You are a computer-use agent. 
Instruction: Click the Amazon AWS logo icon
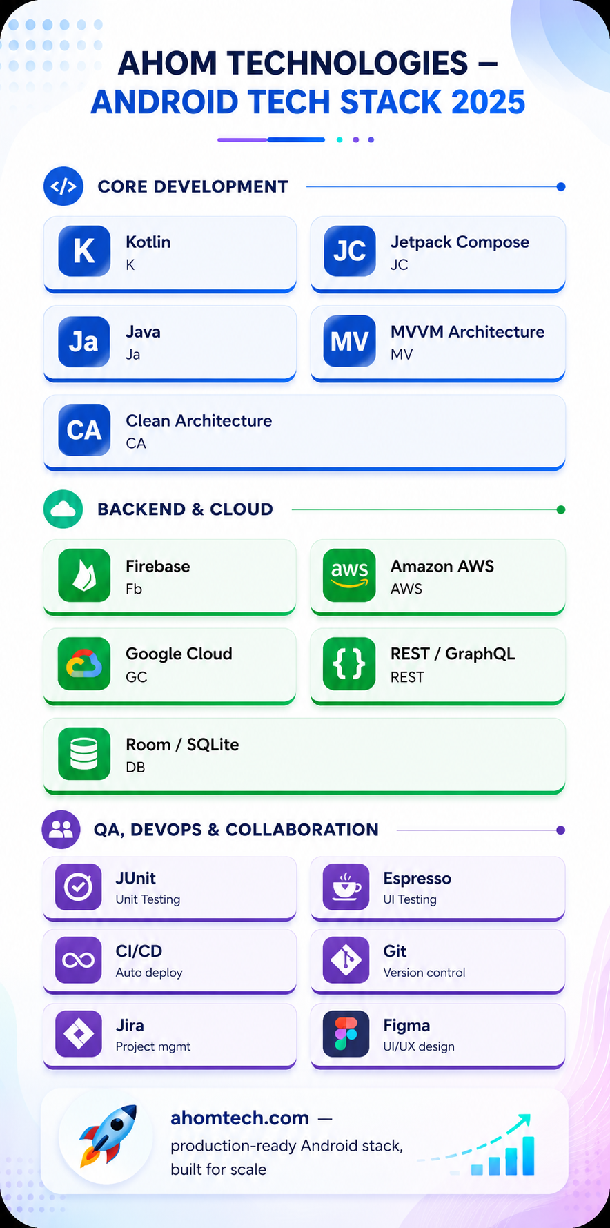tap(350, 575)
